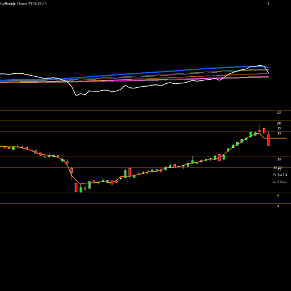Viewport: 291px width, 291px height.
Task: Select the latest large red candlestick at far right
Action: [x=269, y=139]
